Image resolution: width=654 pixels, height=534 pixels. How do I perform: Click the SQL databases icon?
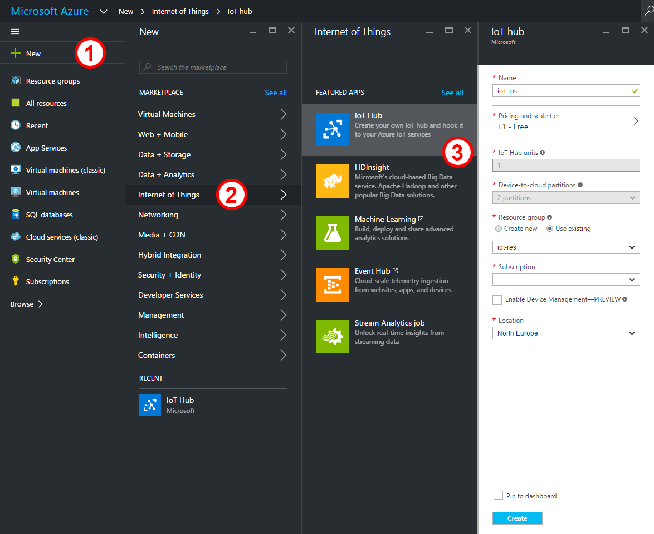point(16,215)
